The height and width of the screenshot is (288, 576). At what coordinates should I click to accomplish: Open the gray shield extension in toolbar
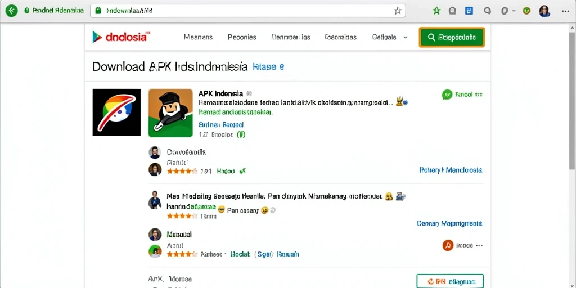(x=453, y=11)
